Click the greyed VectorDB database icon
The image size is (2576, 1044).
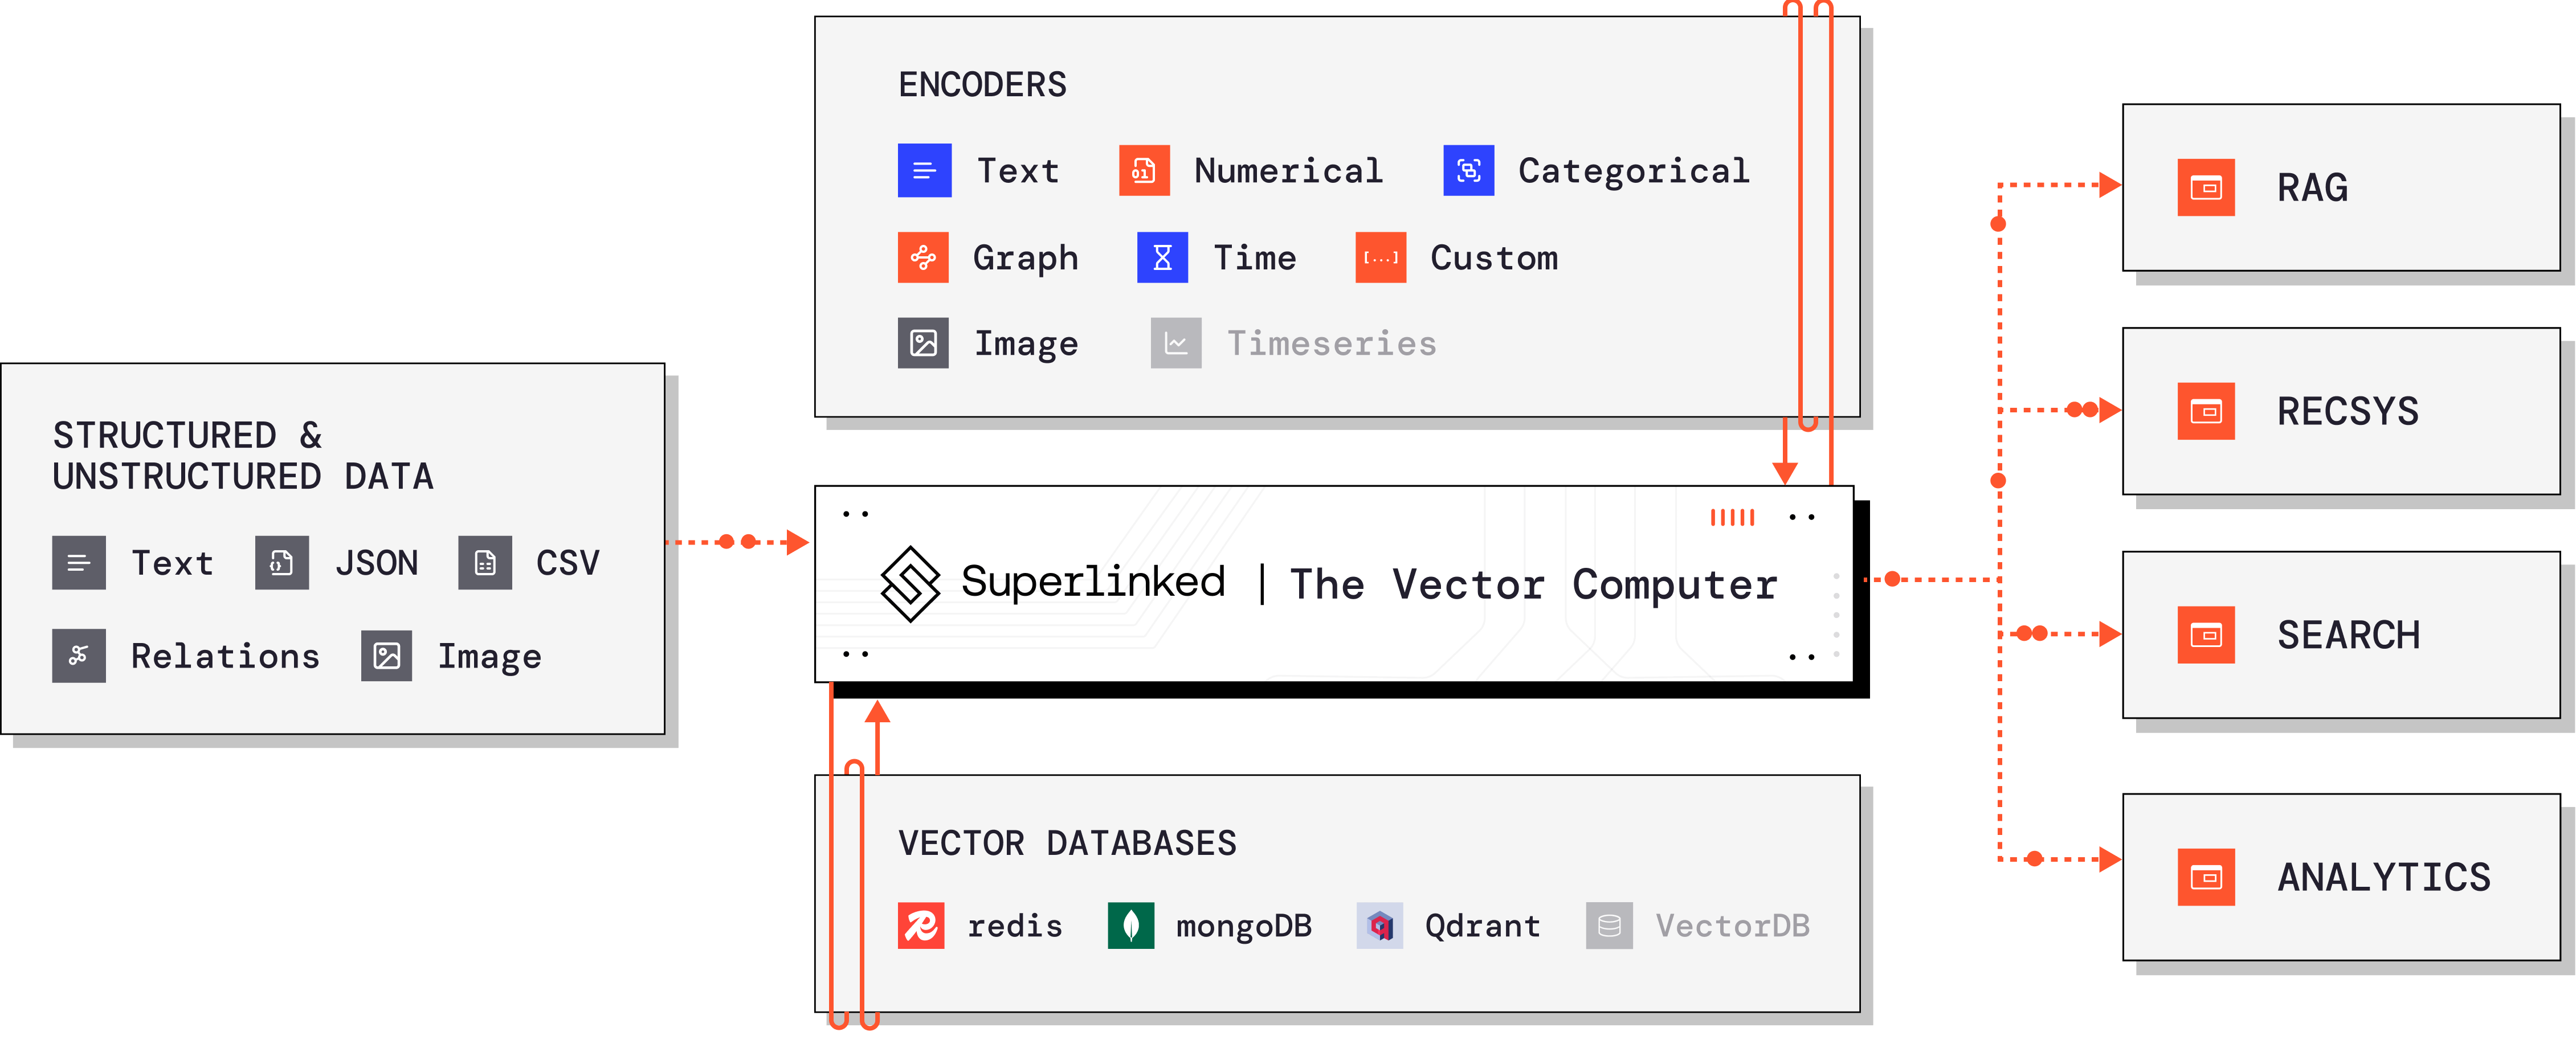coord(1609,926)
